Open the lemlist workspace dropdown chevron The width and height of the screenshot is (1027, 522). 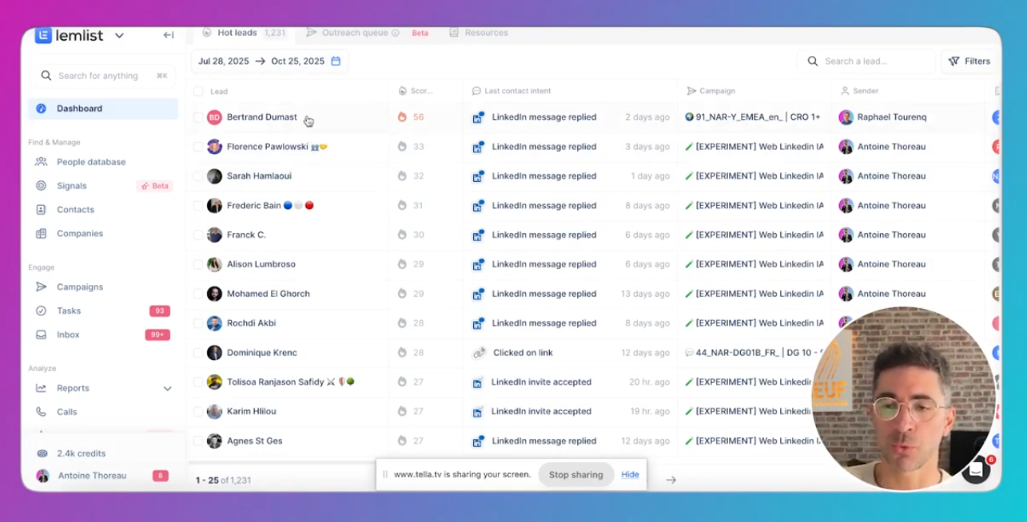pos(119,36)
